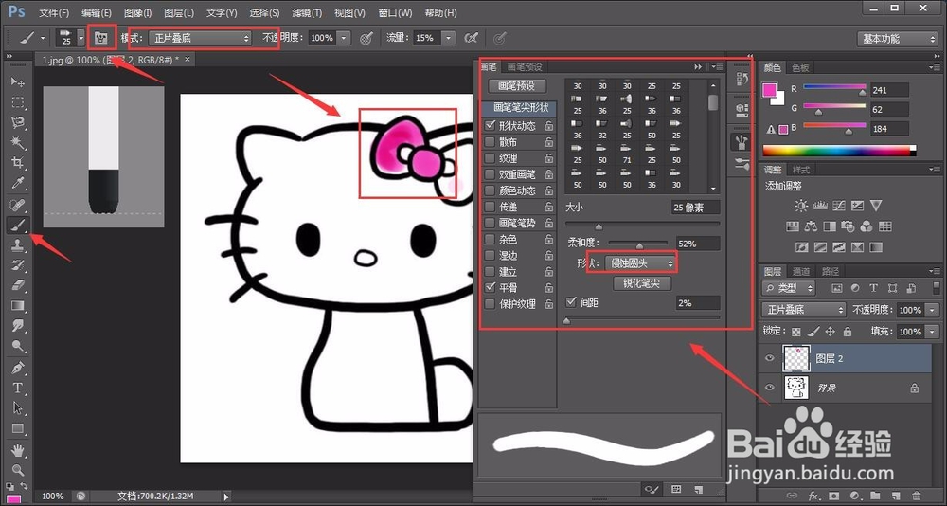The height and width of the screenshot is (506, 947).
Task: Switch to the 通道 tab
Action: 801,271
